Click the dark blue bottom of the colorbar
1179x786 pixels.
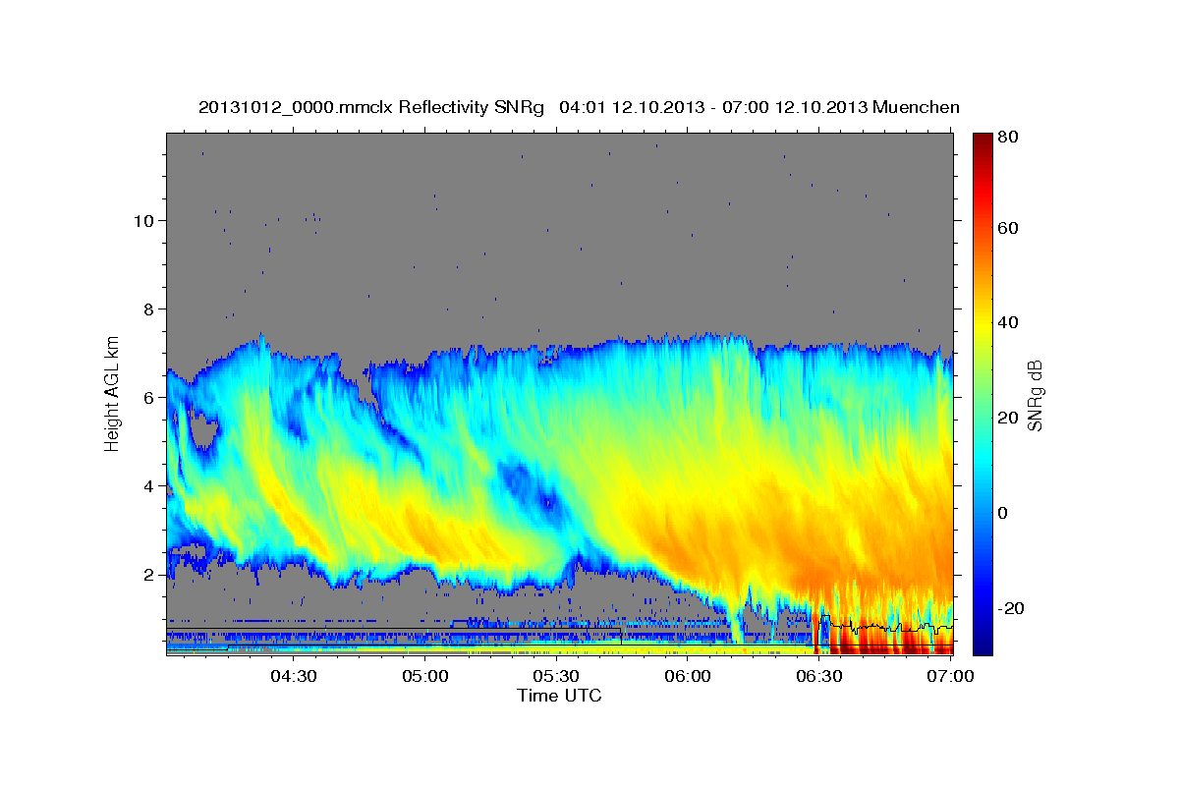tap(982, 644)
